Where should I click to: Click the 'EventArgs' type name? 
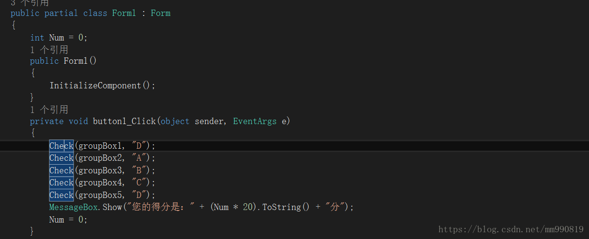[x=255, y=121]
